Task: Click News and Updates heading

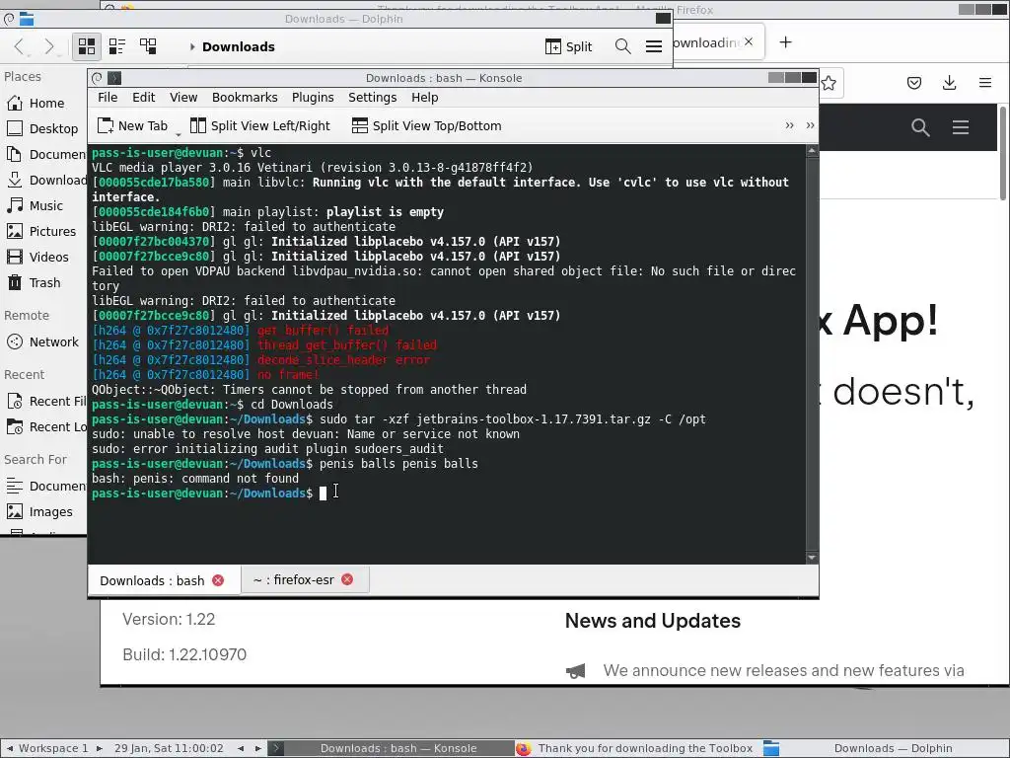Action: (x=653, y=621)
